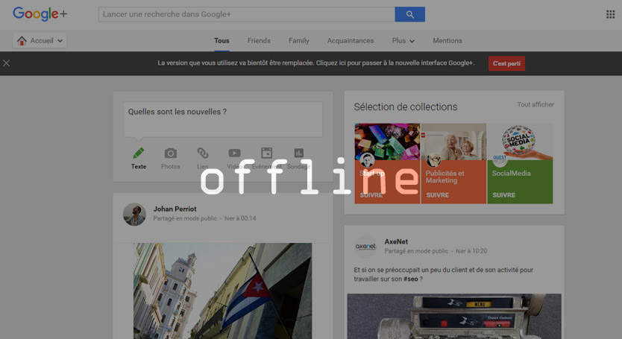This screenshot has height=339, width=622.
Task: Click the Tout afficher link
Action: 535,104
